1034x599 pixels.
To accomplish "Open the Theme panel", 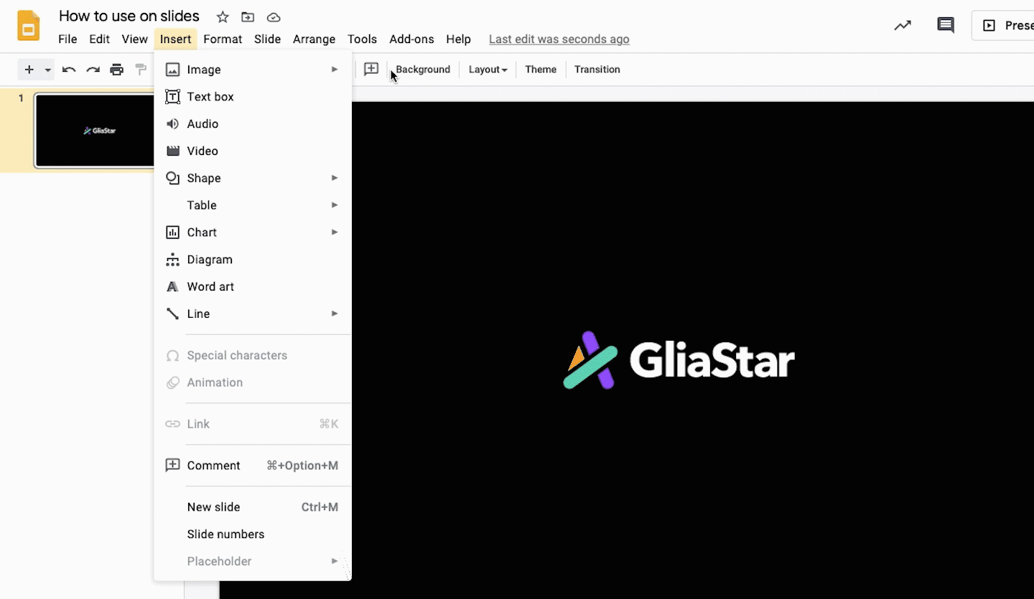I will [x=541, y=70].
